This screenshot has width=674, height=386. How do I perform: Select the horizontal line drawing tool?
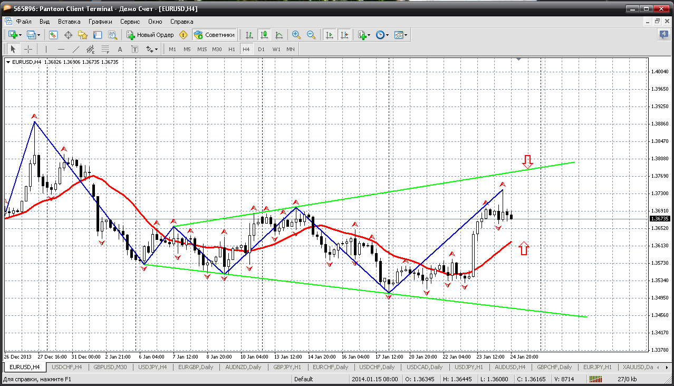61,49
